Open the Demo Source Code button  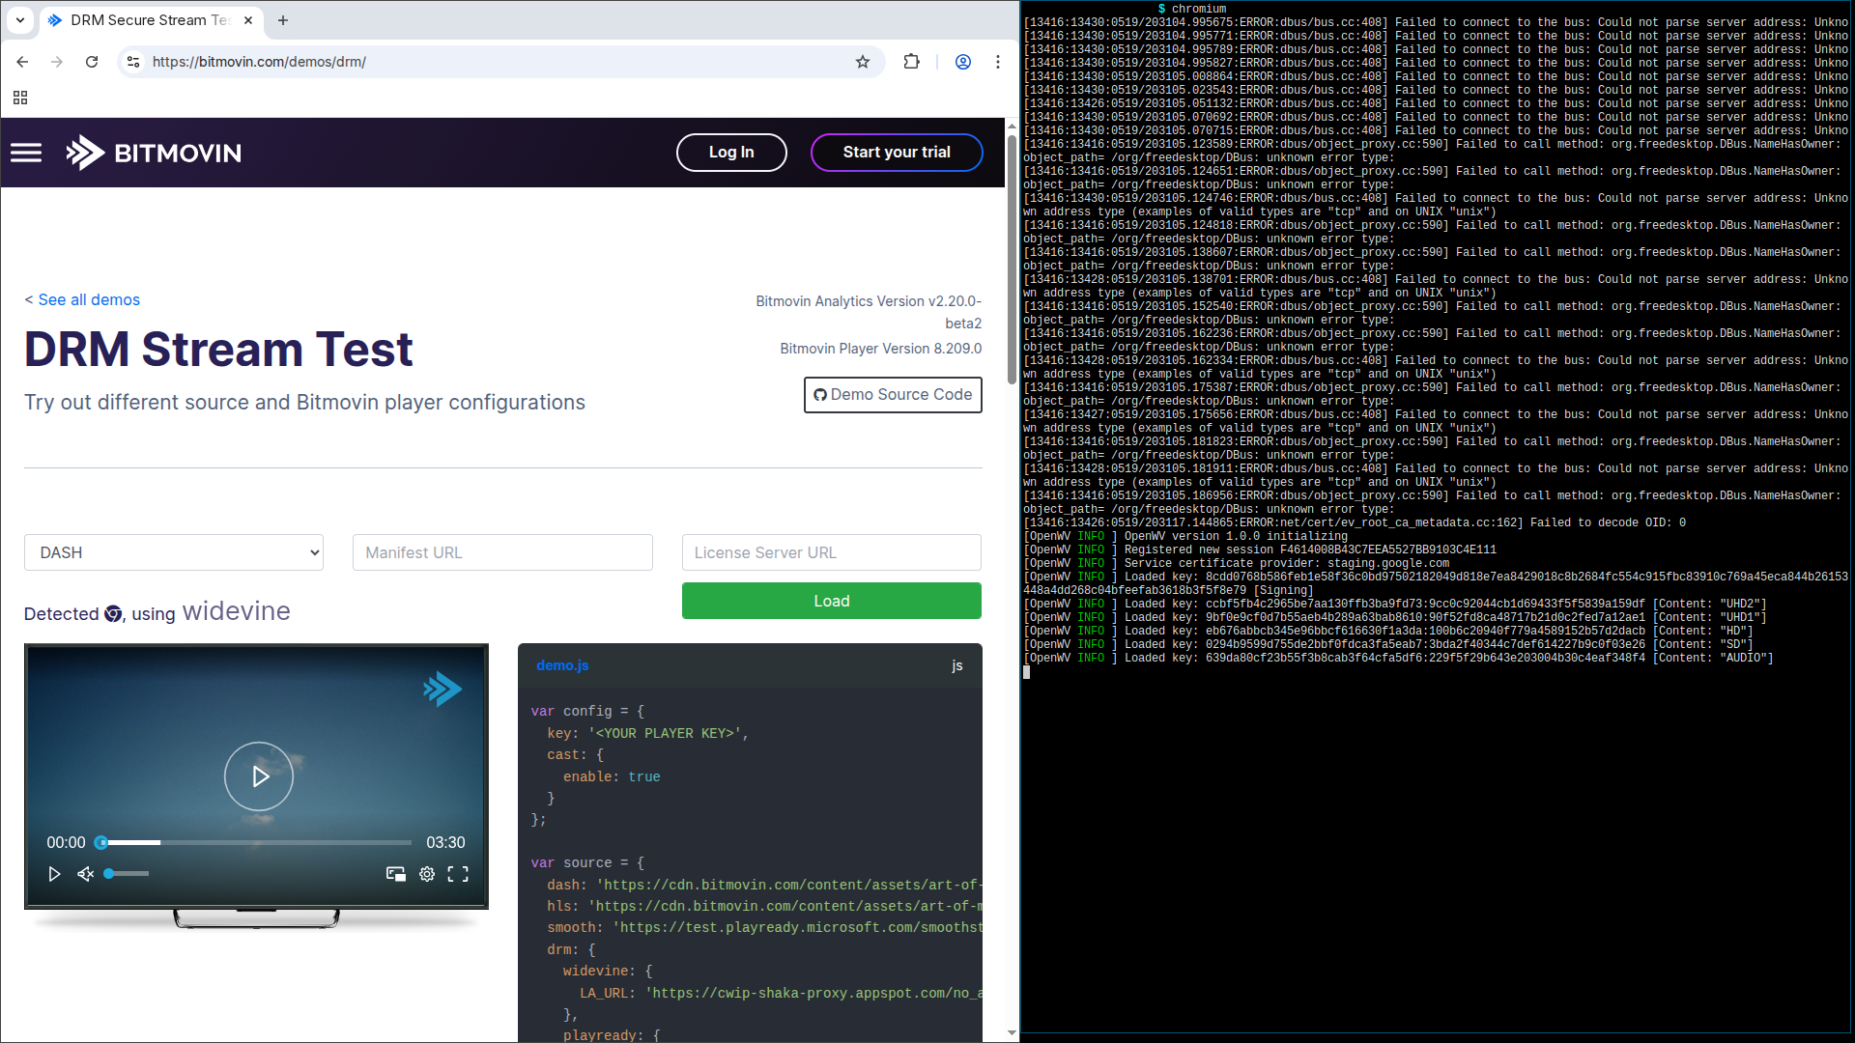[x=893, y=395]
